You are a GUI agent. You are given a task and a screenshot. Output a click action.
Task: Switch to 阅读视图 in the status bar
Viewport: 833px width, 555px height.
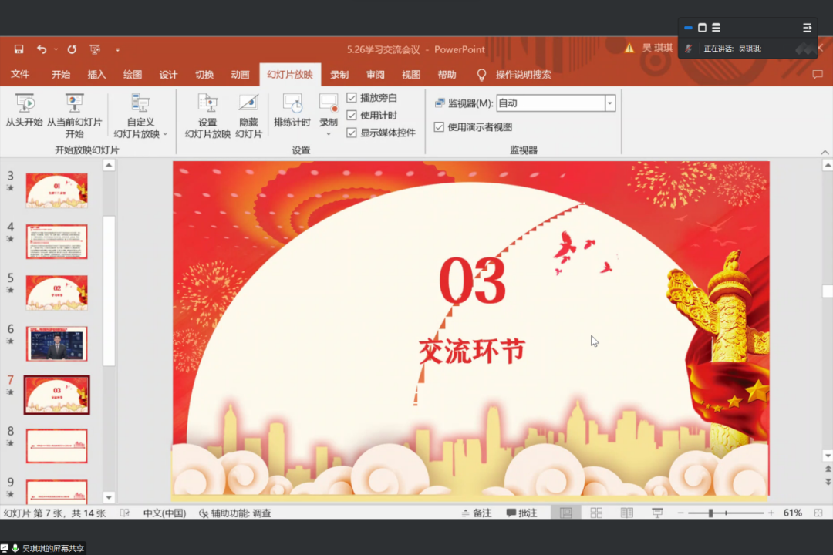click(x=626, y=512)
